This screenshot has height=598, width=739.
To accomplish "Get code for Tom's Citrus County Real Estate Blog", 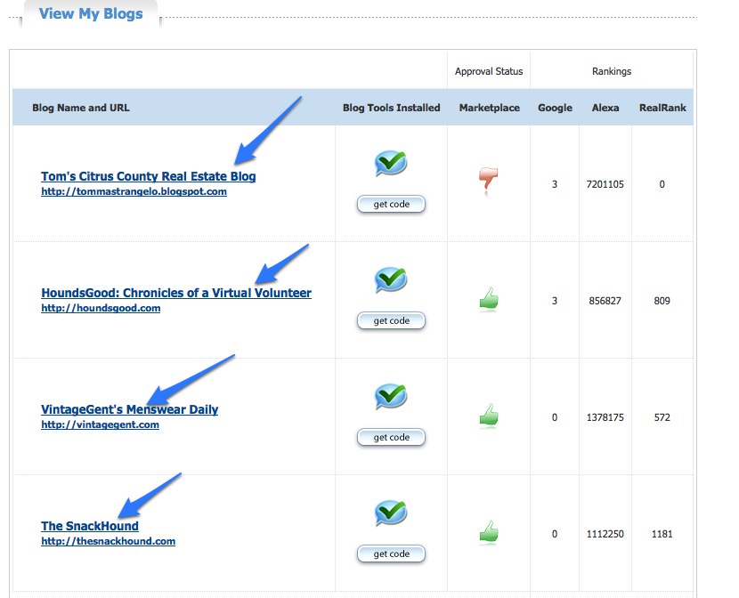I will 391,205.
